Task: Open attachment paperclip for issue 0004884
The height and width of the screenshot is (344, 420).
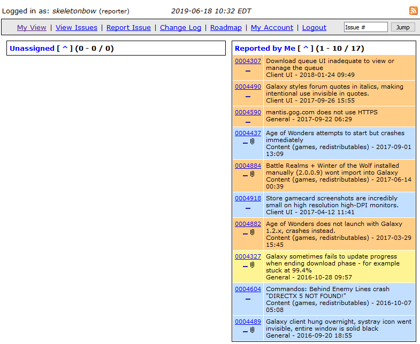Action: coord(253,174)
